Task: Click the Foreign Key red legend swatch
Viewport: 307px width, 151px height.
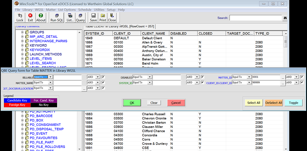Action: (x=17, y=105)
